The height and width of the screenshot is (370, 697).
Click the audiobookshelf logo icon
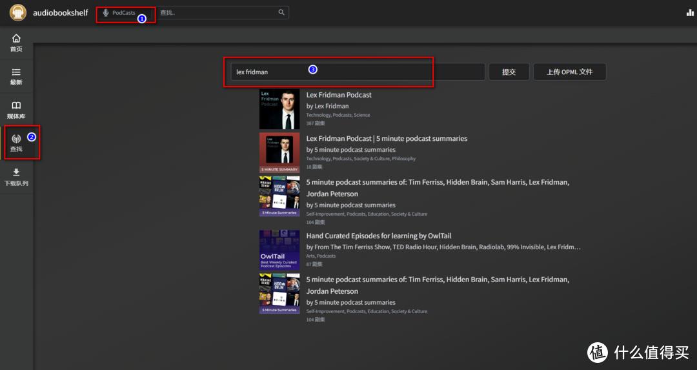tap(17, 13)
